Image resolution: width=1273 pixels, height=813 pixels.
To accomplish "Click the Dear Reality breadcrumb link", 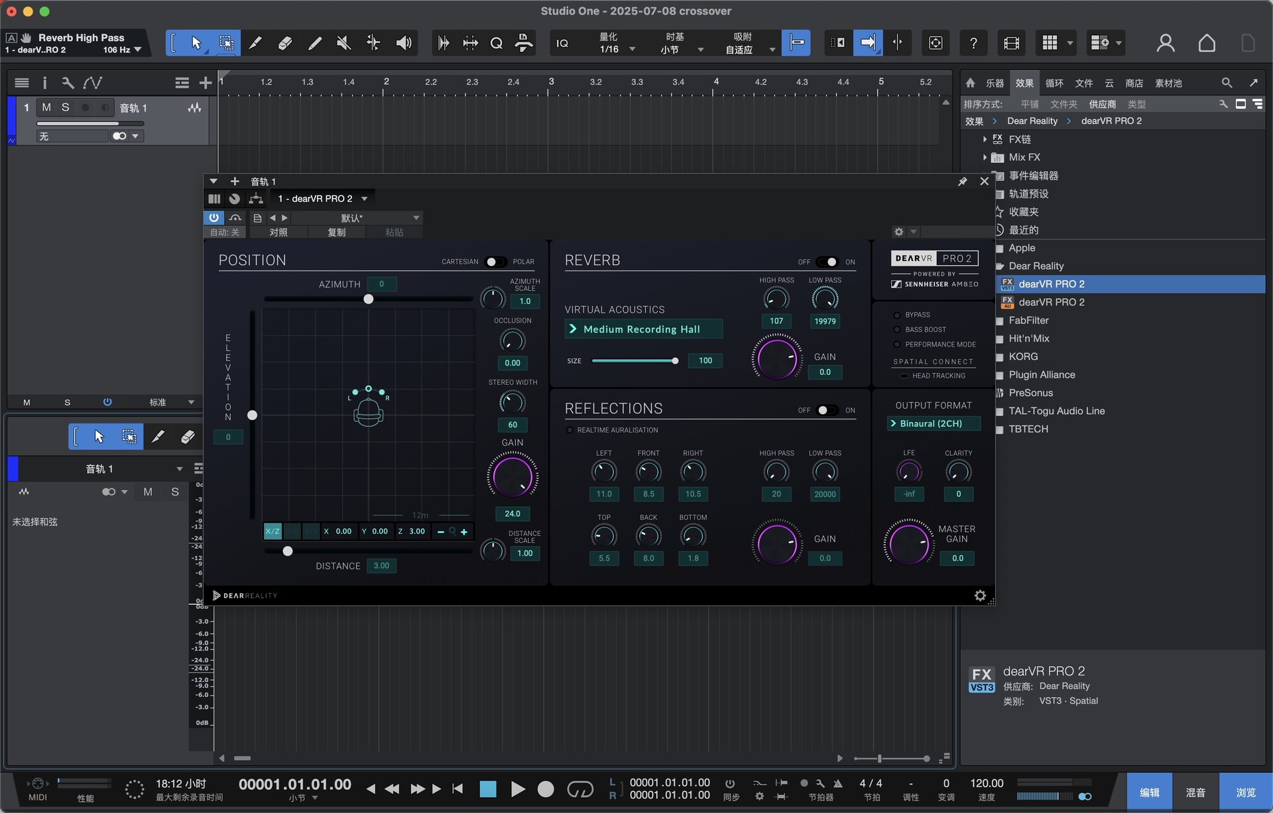I will click(x=1032, y=121).
